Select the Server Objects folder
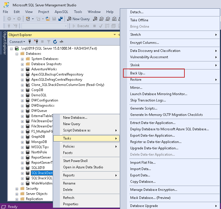Image resolution: width=221 pixels, height=209 pixels. (37, 194)
